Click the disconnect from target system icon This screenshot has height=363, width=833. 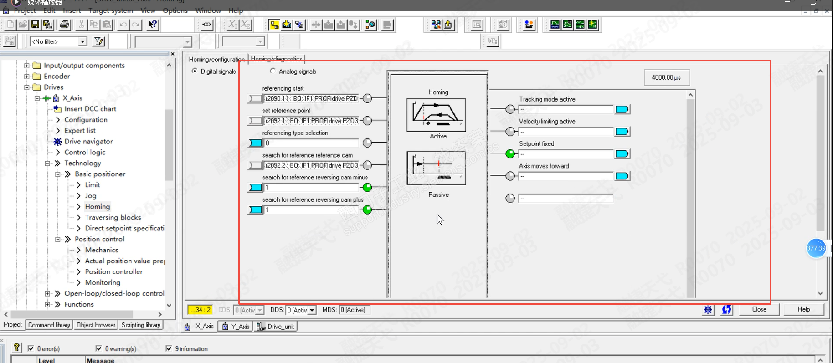pyautogui.click(x=299, y=25)
